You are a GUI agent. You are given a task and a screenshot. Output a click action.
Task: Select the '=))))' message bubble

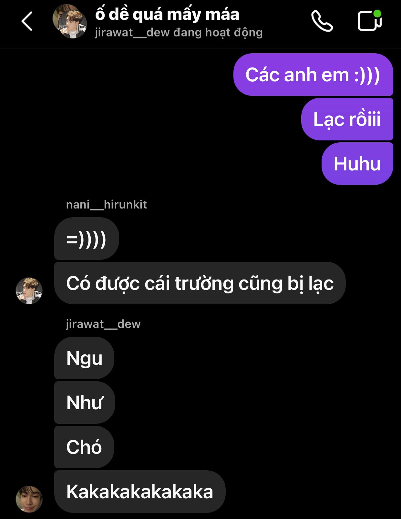(87, 239)
